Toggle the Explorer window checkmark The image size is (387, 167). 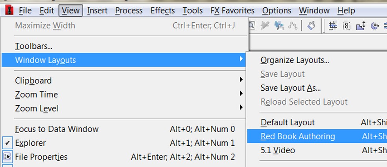click(x=8, y=143)
